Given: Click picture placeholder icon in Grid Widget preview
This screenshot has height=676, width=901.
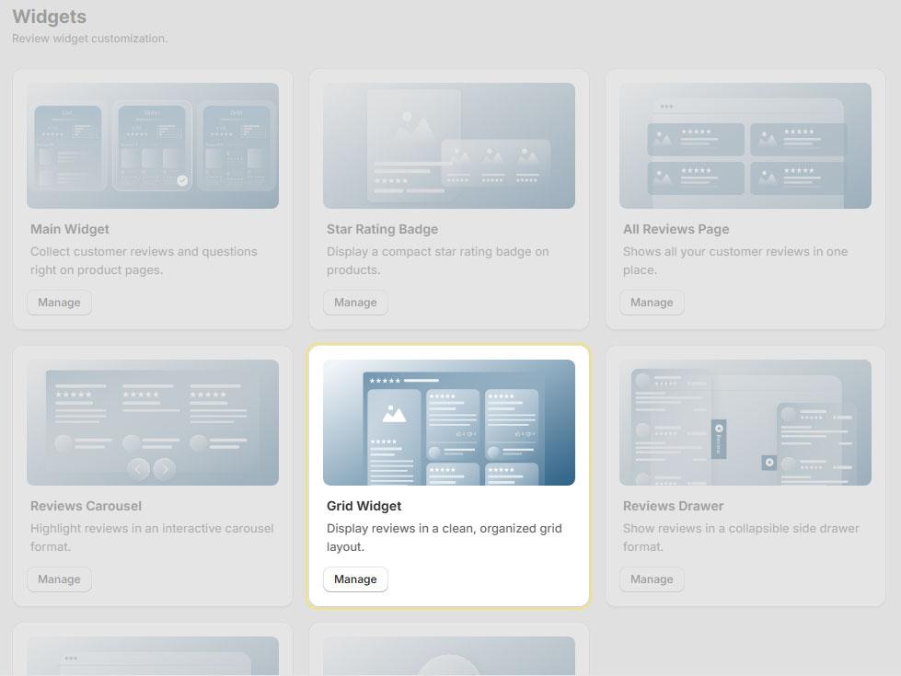Looking at the screenshot, I should click(x=394, y=414).
